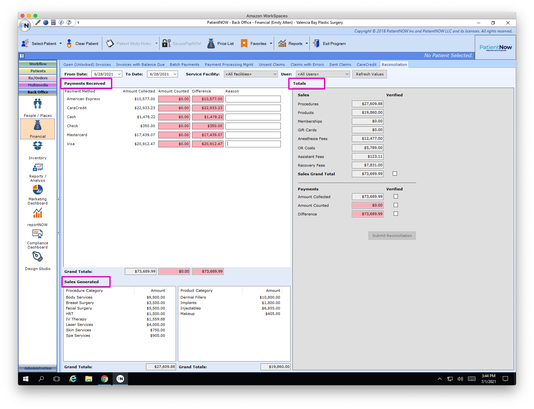This screenshot has width=534, height=409.
Task: Click the PN application logo button
Action: click(x=25, y=26)
